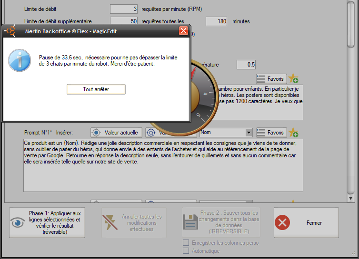Viewport: 359px width, 259px height.
Task: Toggle Enregistrer les colonnes perso checkbox
Action: coord(186,242)
